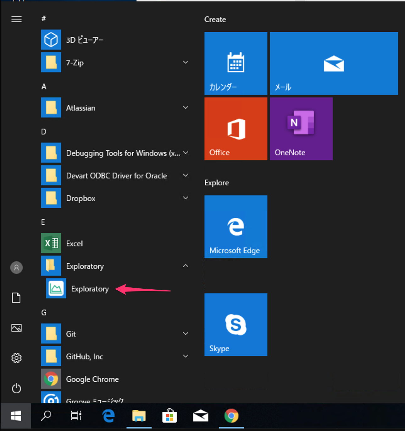
Task: Open taskbar Search magnifier
Action: (x=46, y=416)
